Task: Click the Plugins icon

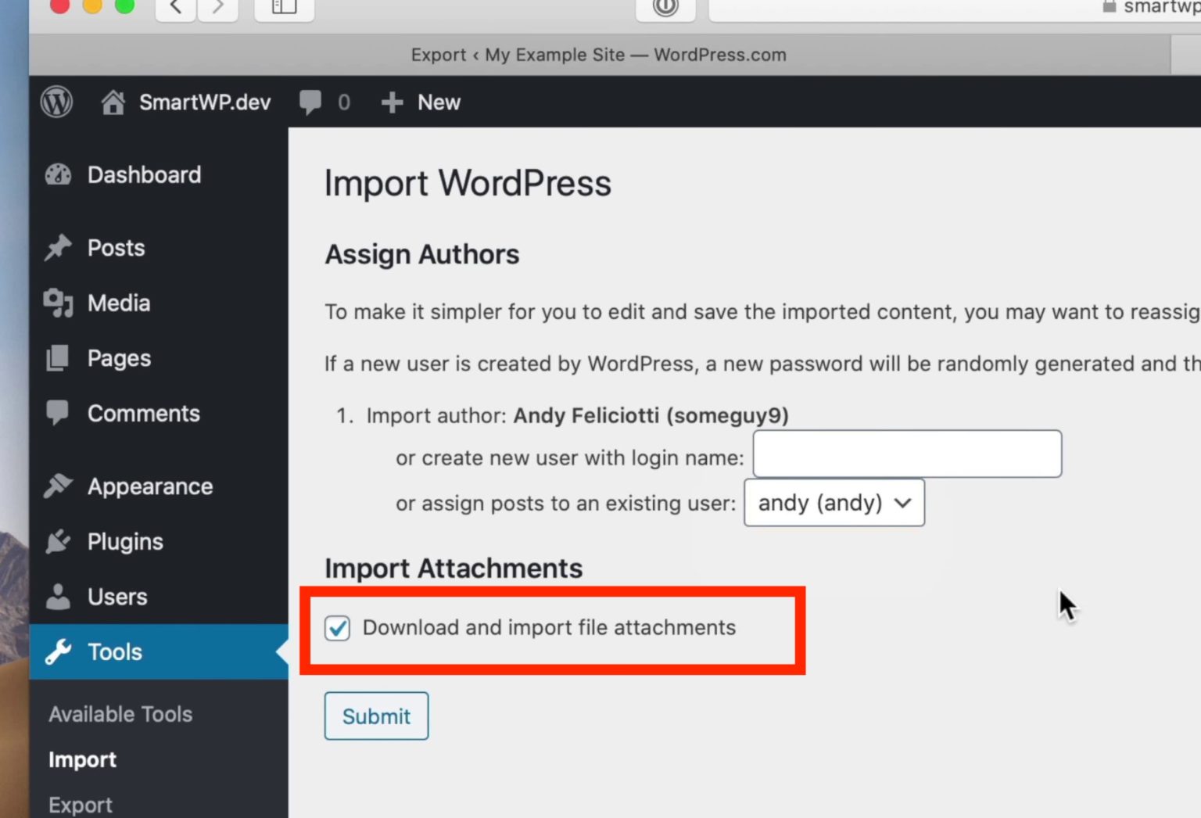Action: 57,541
